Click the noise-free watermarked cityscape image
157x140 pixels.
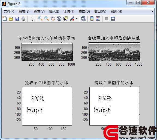[47, 52]
